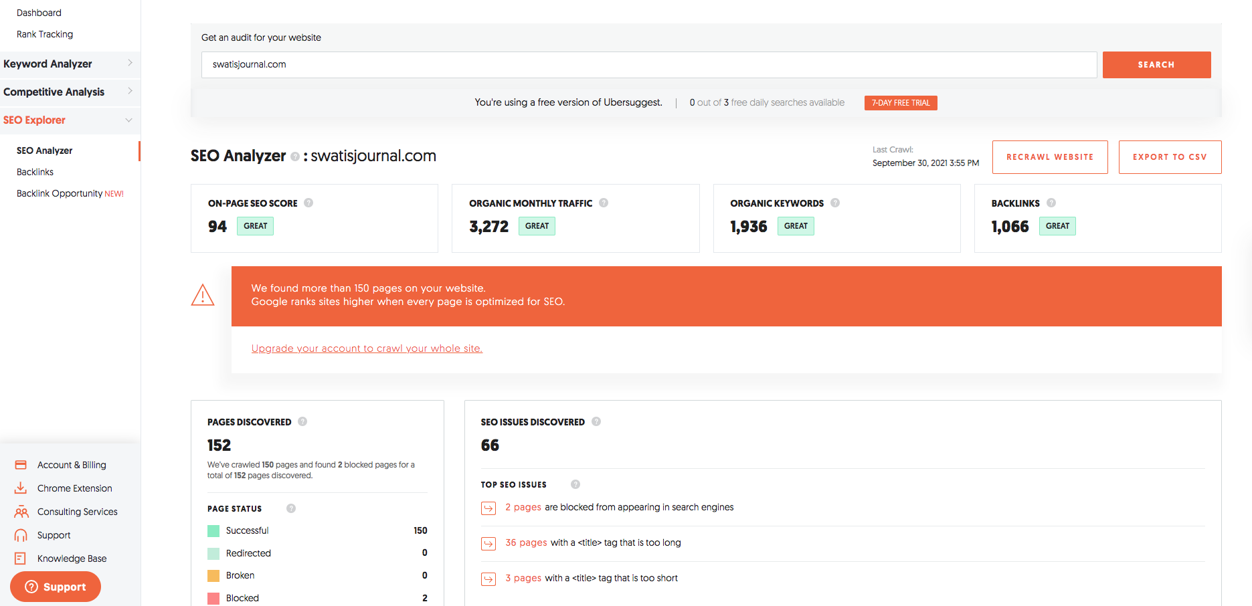Click the warning triangle alert icon
This screenshot has width=1252, height=606.
click(203, 295)
